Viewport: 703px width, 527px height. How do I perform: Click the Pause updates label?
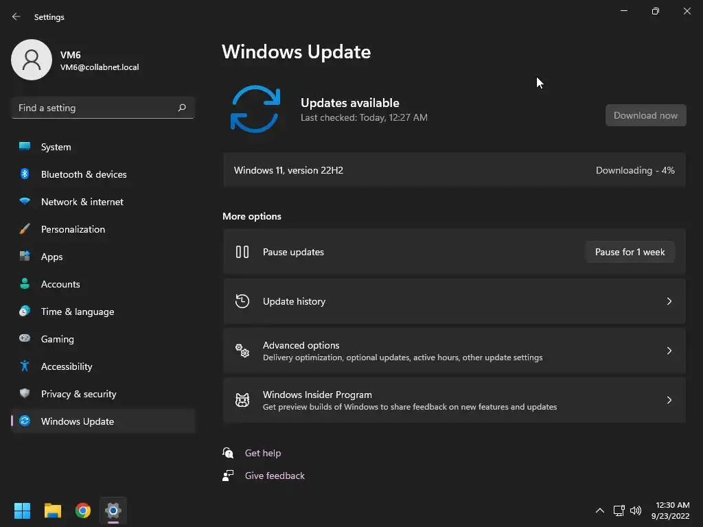pos(293,252)
